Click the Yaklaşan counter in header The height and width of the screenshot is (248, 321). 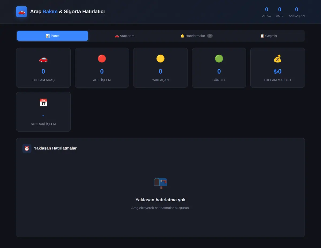(x=296, y=12)
